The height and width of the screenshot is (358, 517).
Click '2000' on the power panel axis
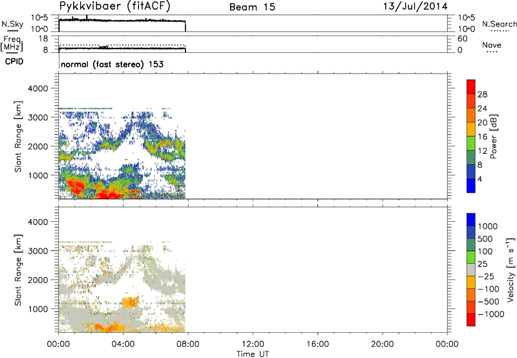coord(37,146)
